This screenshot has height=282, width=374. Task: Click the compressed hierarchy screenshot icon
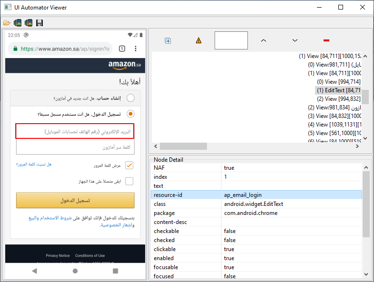tap(29, 23)
